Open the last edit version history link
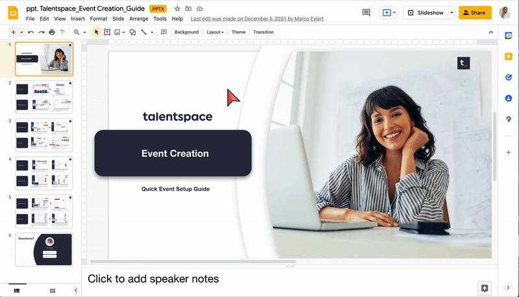The width and height of the screenshot is (519, 297). (x=257, y=19)
